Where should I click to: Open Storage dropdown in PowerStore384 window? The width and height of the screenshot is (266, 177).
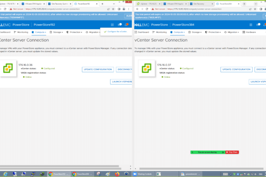[195, 32]
